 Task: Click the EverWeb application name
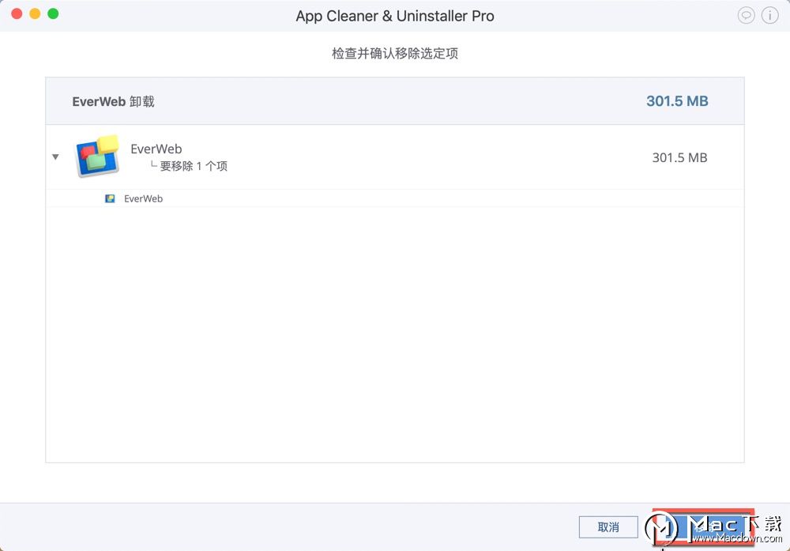pos(156,149)
